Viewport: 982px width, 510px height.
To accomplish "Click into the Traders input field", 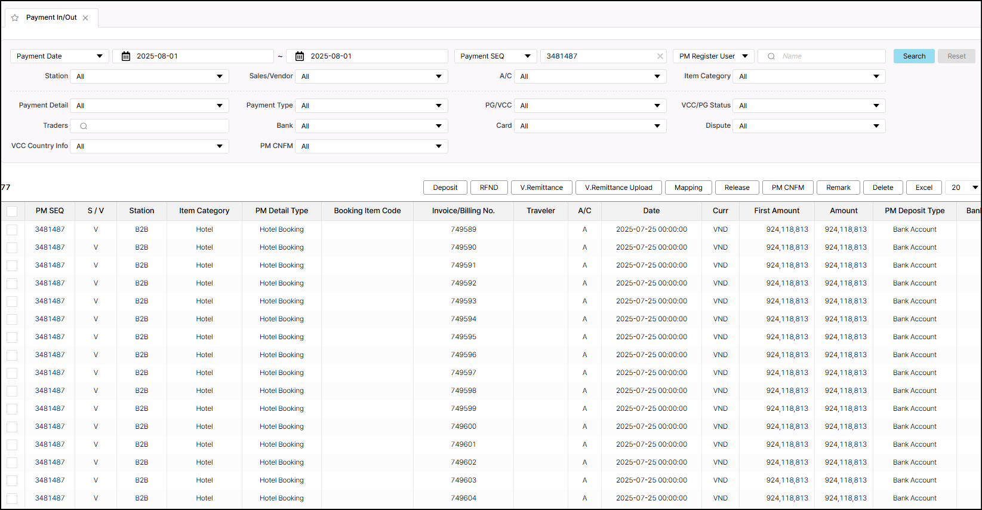I will (156, 126).
